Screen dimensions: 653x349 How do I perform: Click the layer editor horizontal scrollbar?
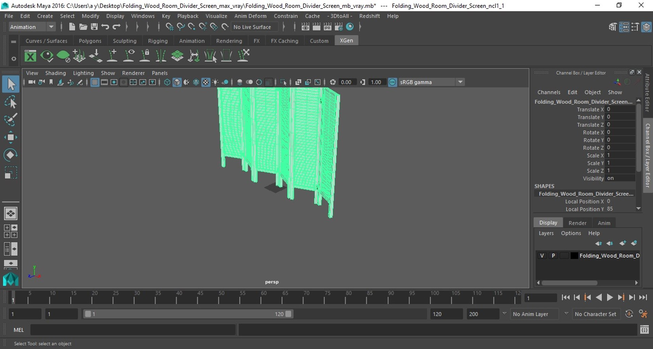570,283
